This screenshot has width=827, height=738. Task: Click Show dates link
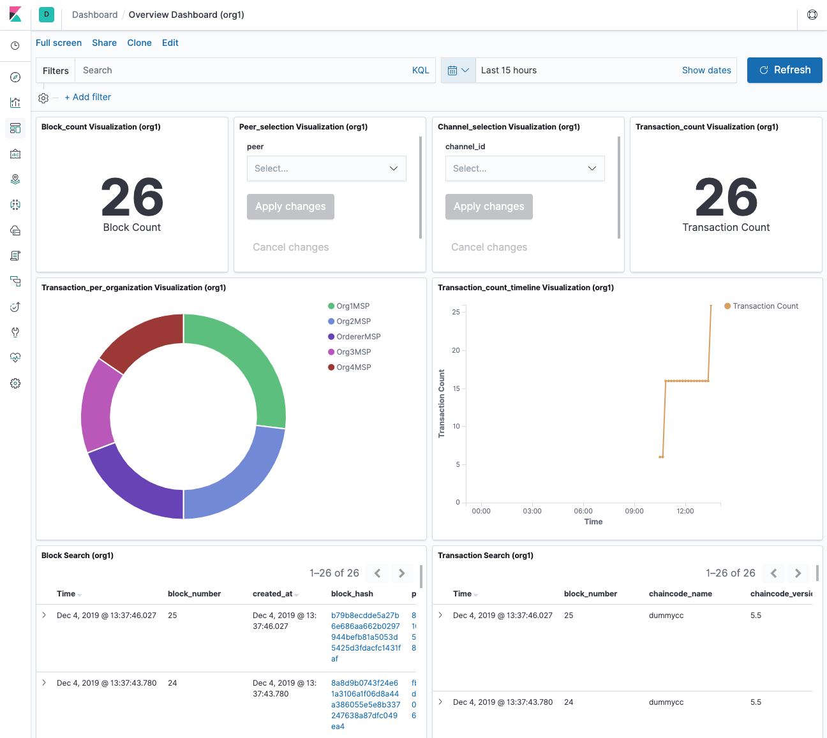706,70
